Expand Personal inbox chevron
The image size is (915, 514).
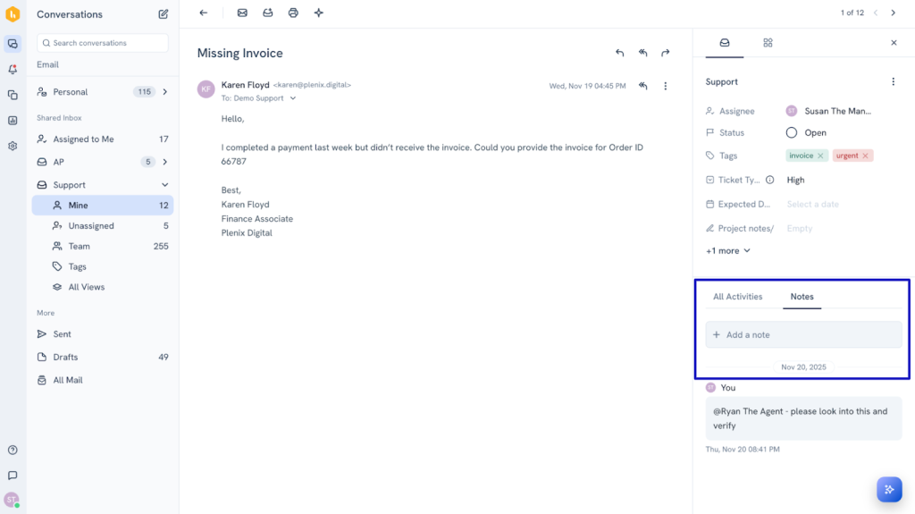pos(165,92)
